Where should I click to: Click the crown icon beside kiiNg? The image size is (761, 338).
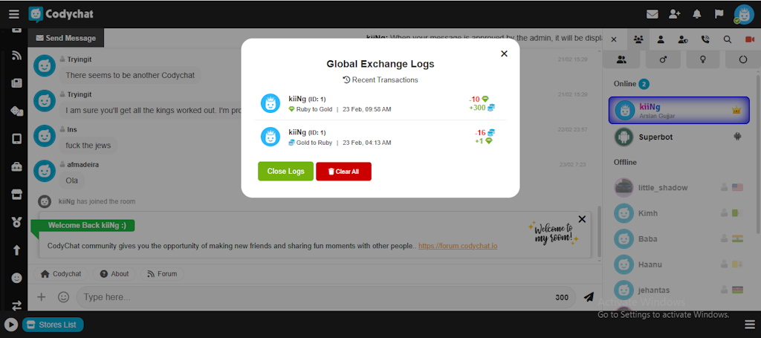click(736, 110)
